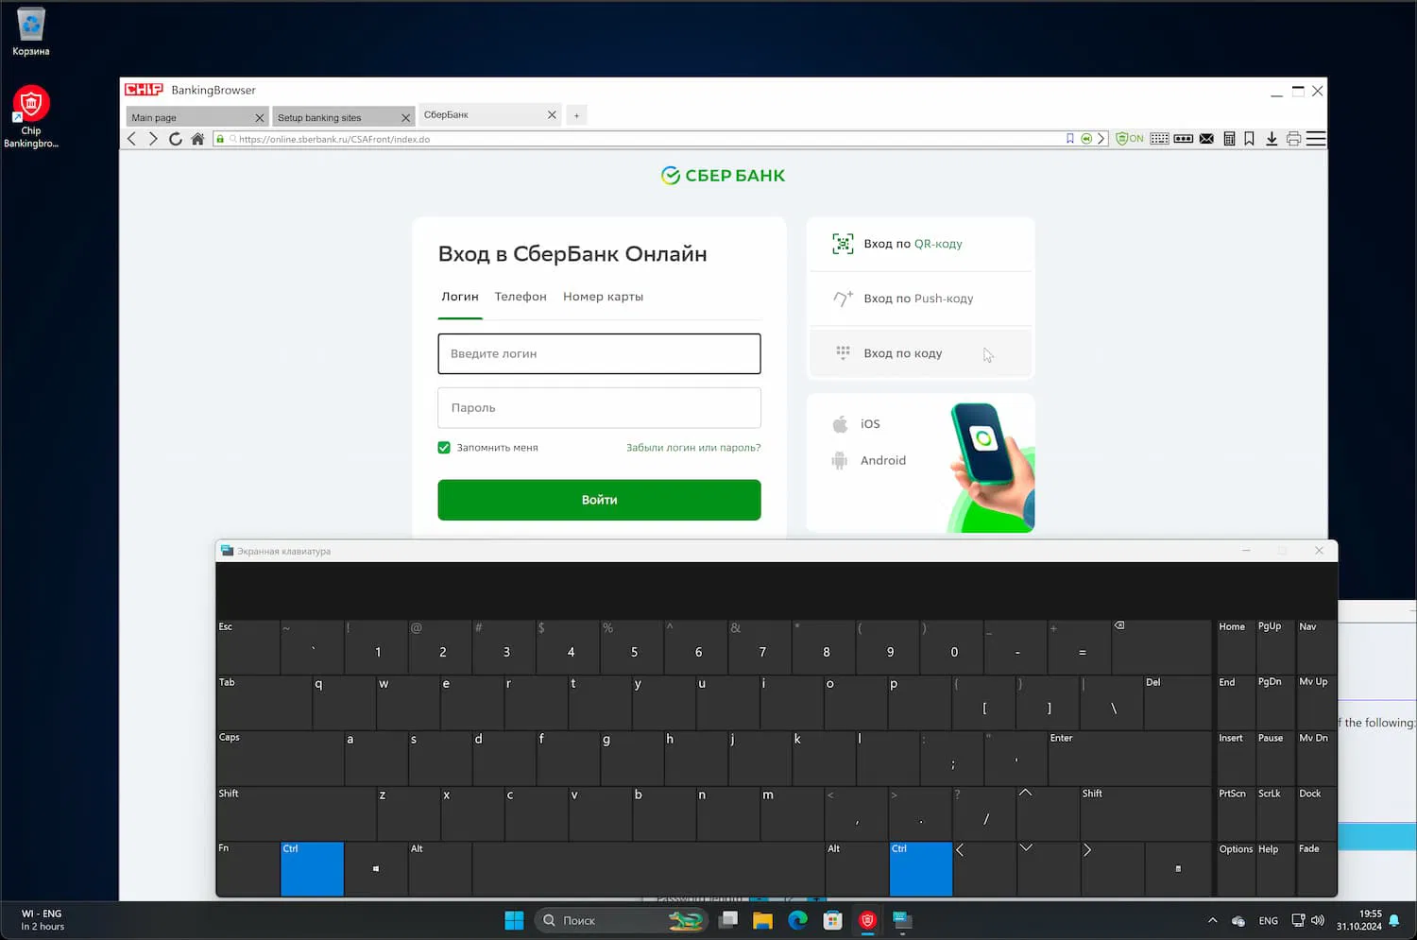Toggle the left Alt key on the on-screen keyboard
Image resolution: width=1417 pixels, height=940 pixels.
point(439,868)
